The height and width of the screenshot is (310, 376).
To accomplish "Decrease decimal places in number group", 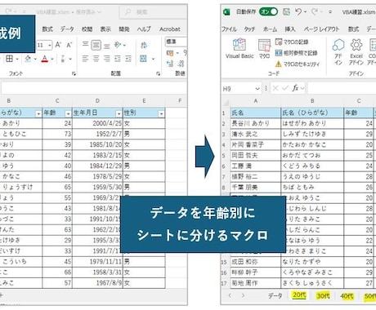I will tap(181, 64).
